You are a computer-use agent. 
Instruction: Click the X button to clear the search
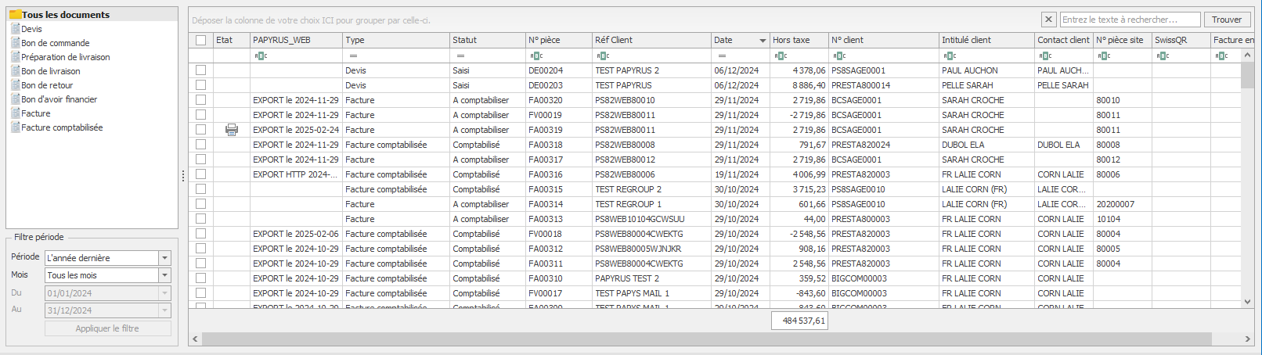[x=1049, y=20]
